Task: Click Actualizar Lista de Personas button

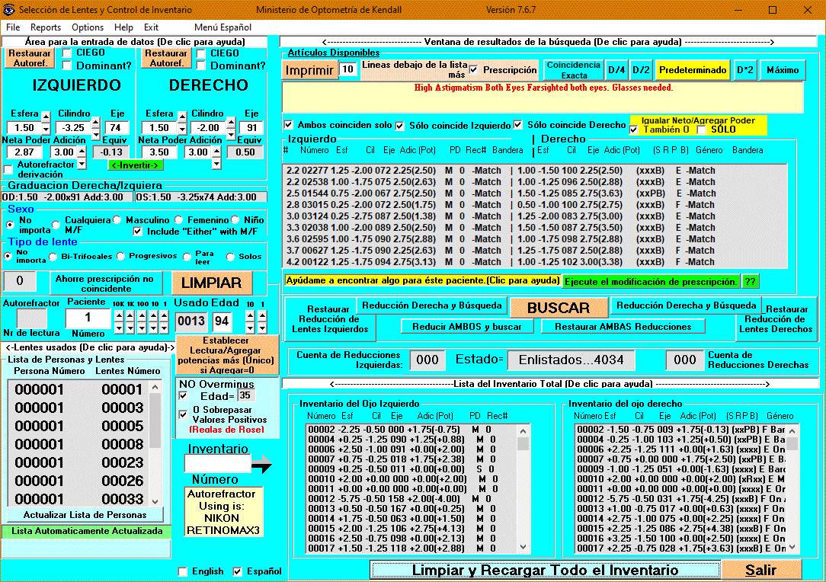Action: pos(85,515)
